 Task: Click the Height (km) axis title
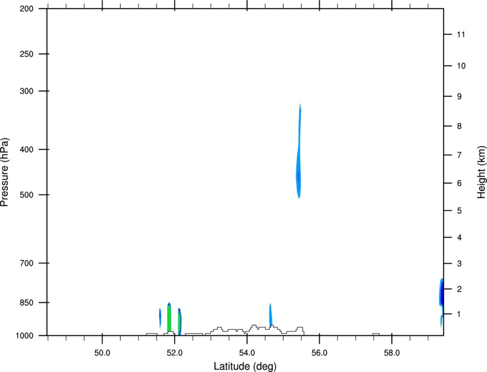[x=481, y=172]
